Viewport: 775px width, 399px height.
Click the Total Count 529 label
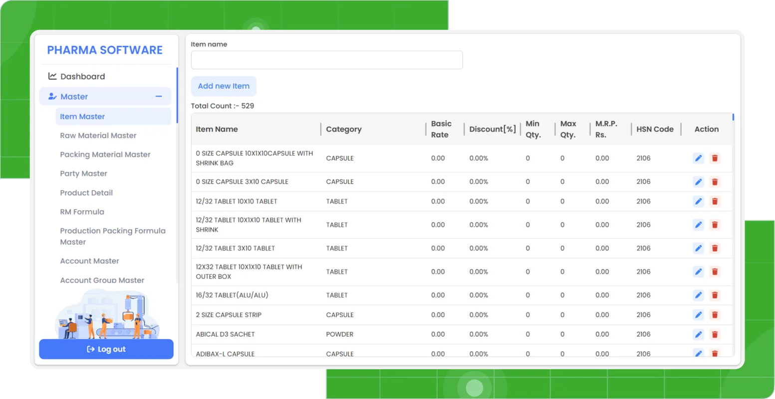click(x=223, y=106)
